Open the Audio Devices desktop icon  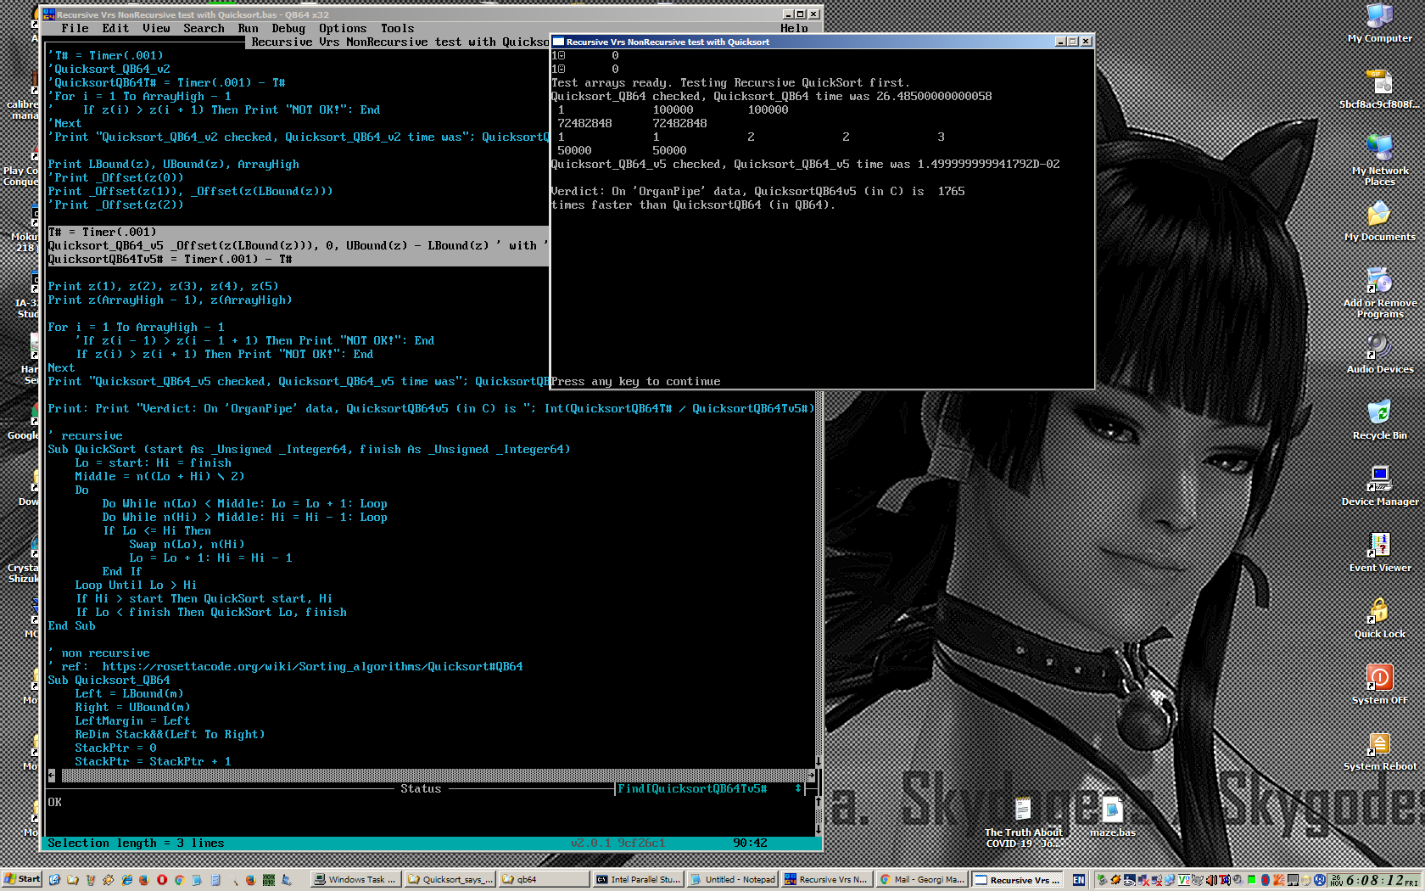tap(1379, 354)
